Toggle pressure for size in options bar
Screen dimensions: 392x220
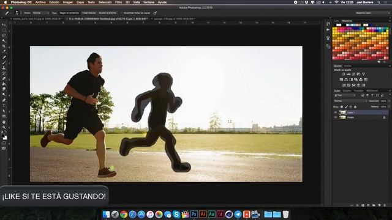(155, 13)
